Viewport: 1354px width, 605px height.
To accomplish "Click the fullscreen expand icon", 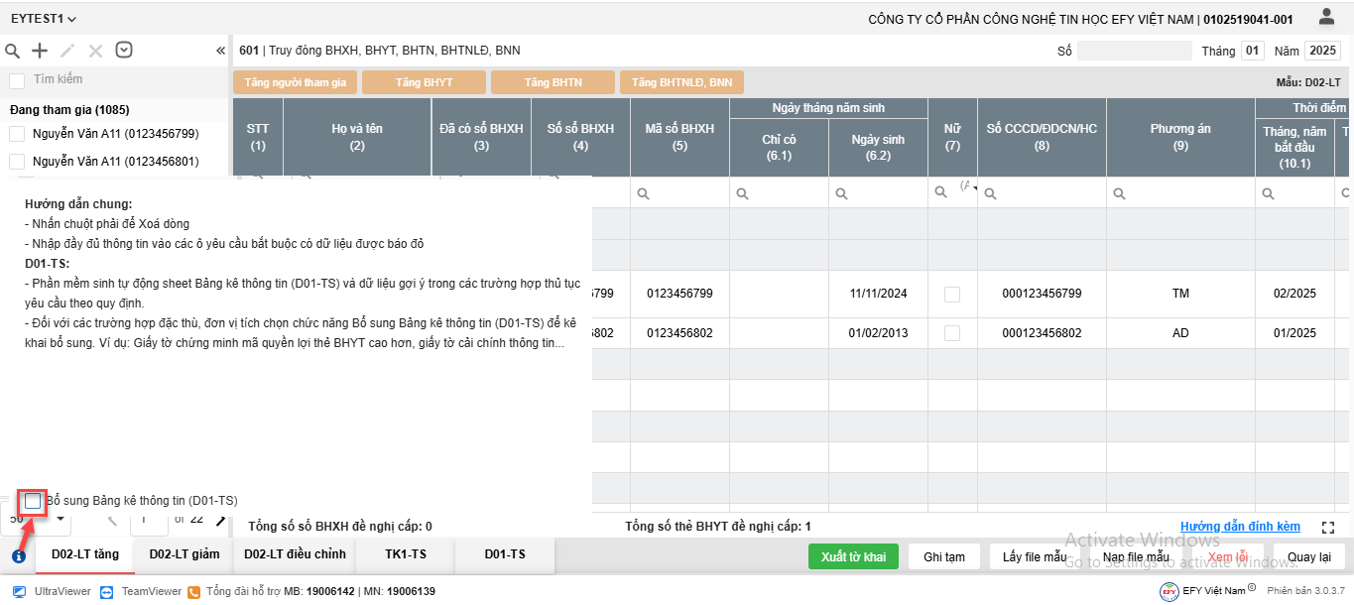I will tap(1329, 528).
